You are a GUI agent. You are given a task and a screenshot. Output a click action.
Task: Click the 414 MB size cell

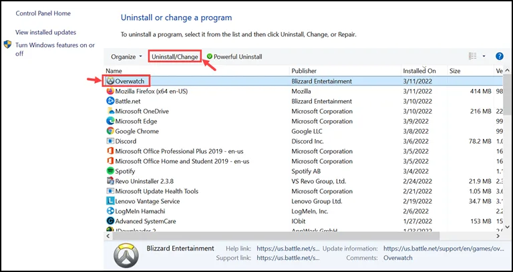(481, 91)
